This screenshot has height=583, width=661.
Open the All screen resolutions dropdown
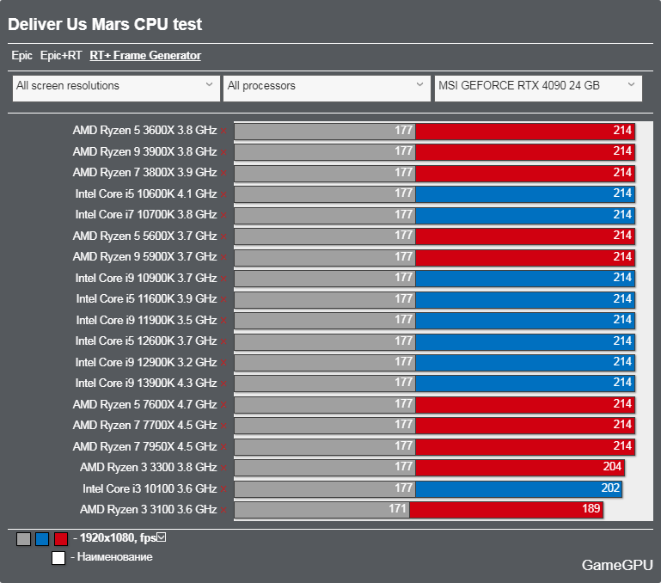click(x=116, y=89)
